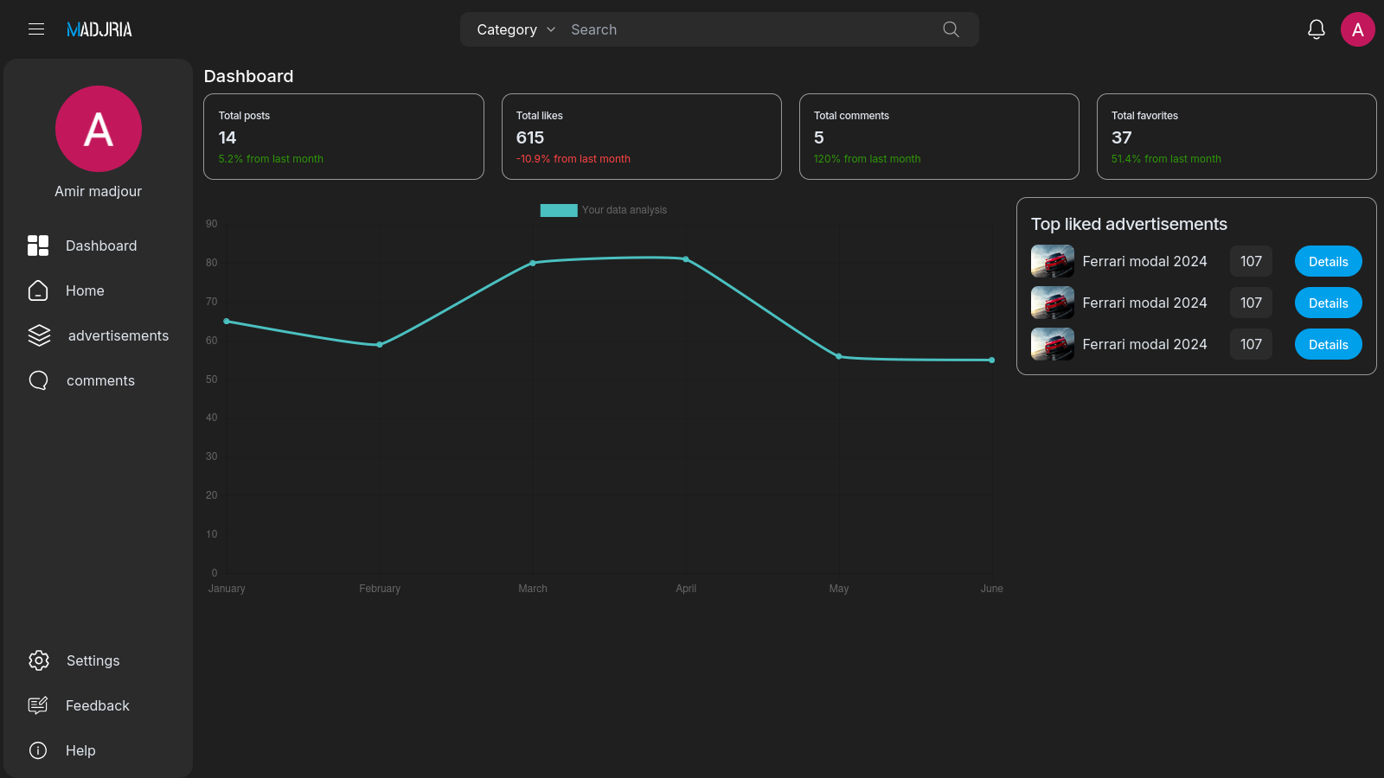
Task: Click the Feedback icon in sidebar
Action: point(38,705)
